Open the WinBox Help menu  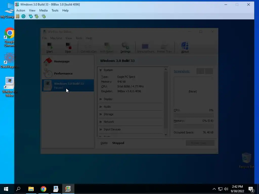click(89, 38)
